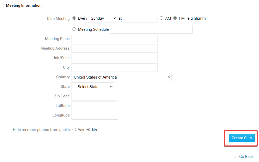
Task: Select Yes to hide member photos
Action: 74,130
